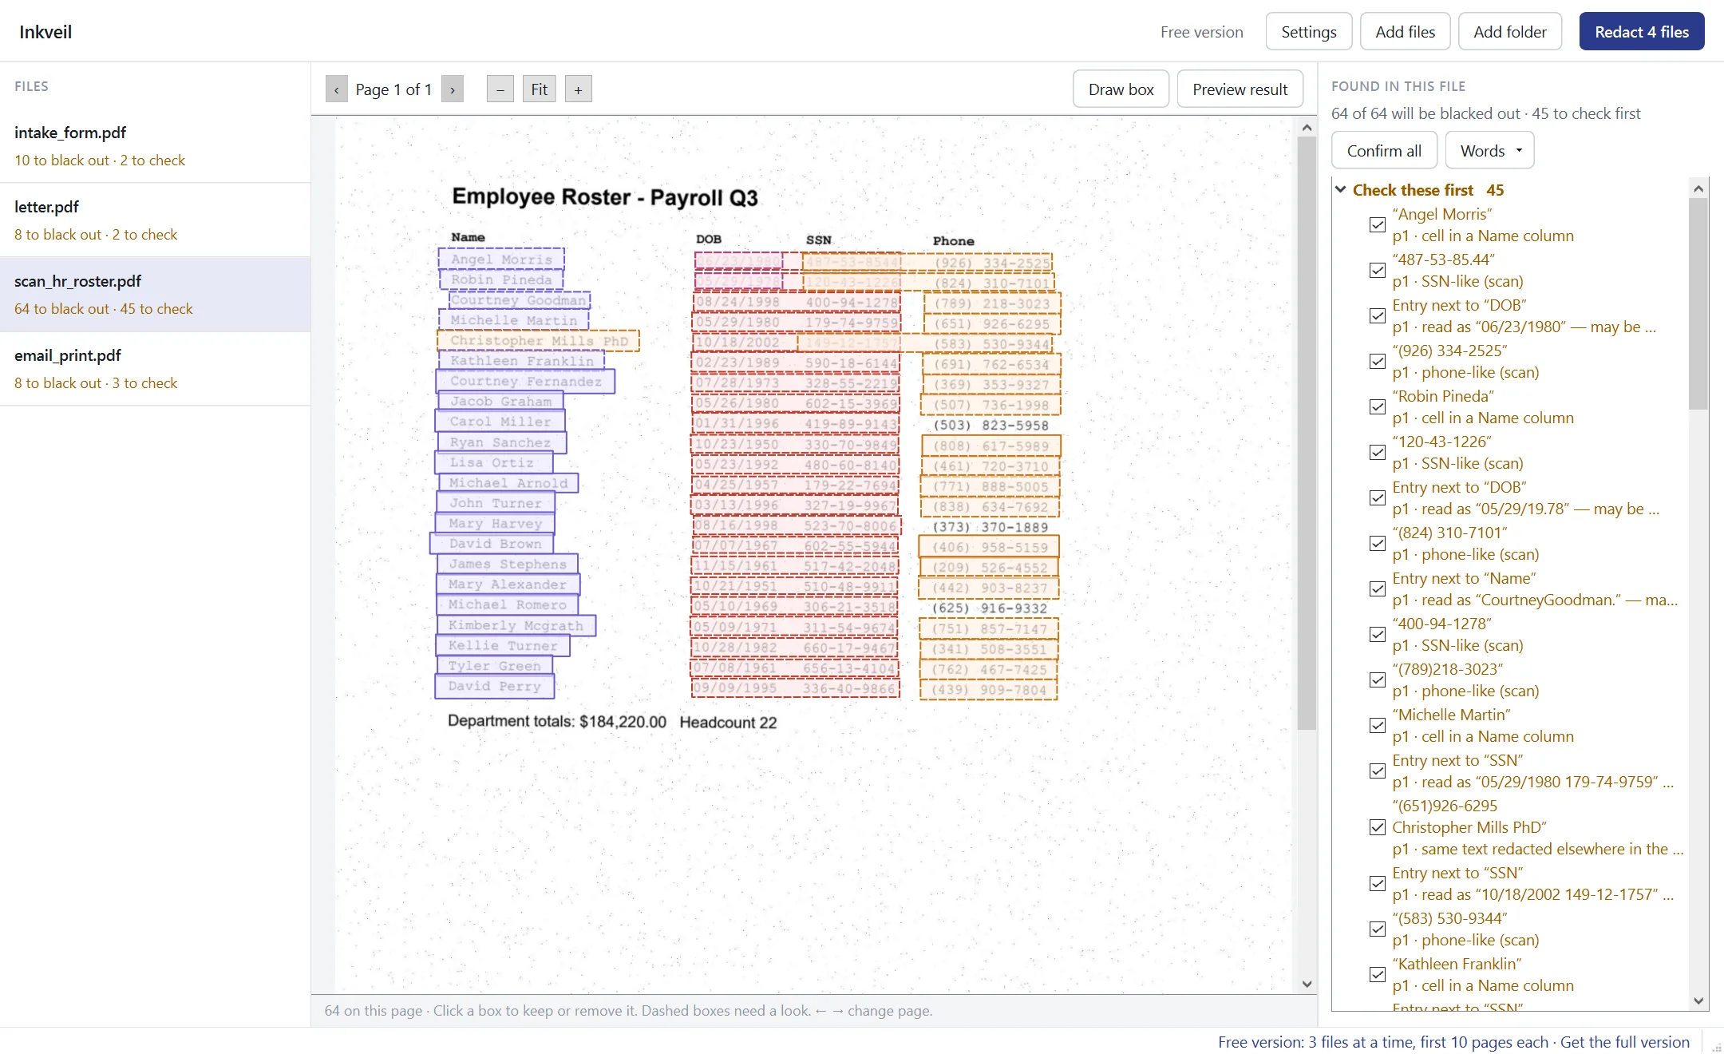This screenshot has width=1724, height=1054.
Task: Uncheck the "(583) 530-9344" phone finding
Action: click(x=1377, y=929)
